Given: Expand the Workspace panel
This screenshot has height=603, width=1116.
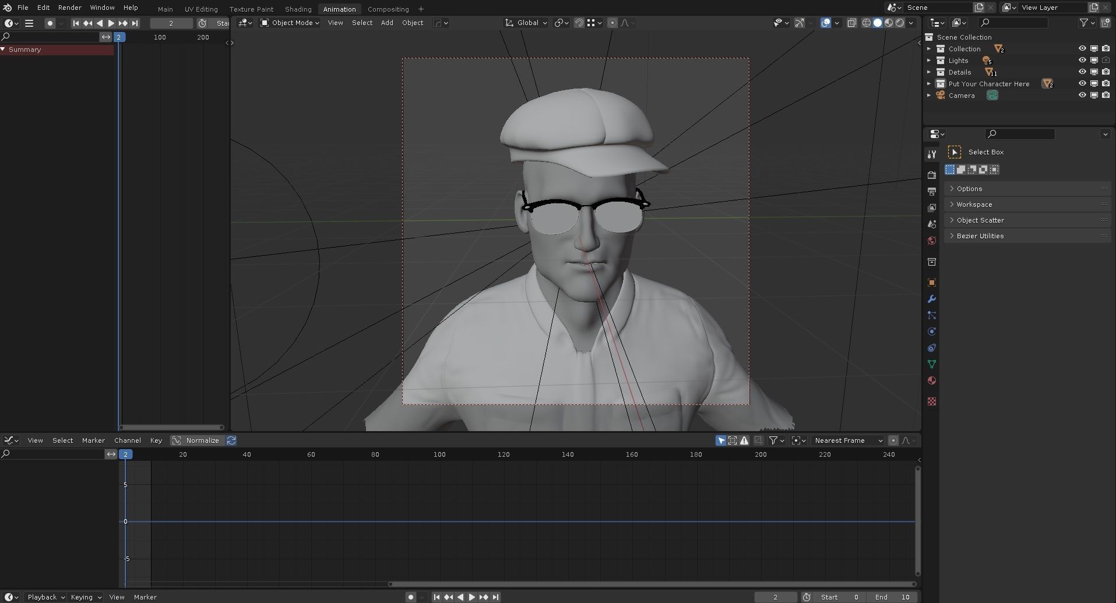Looking at the screenshot, I should pyautogui.click(x=1028, y=204).
